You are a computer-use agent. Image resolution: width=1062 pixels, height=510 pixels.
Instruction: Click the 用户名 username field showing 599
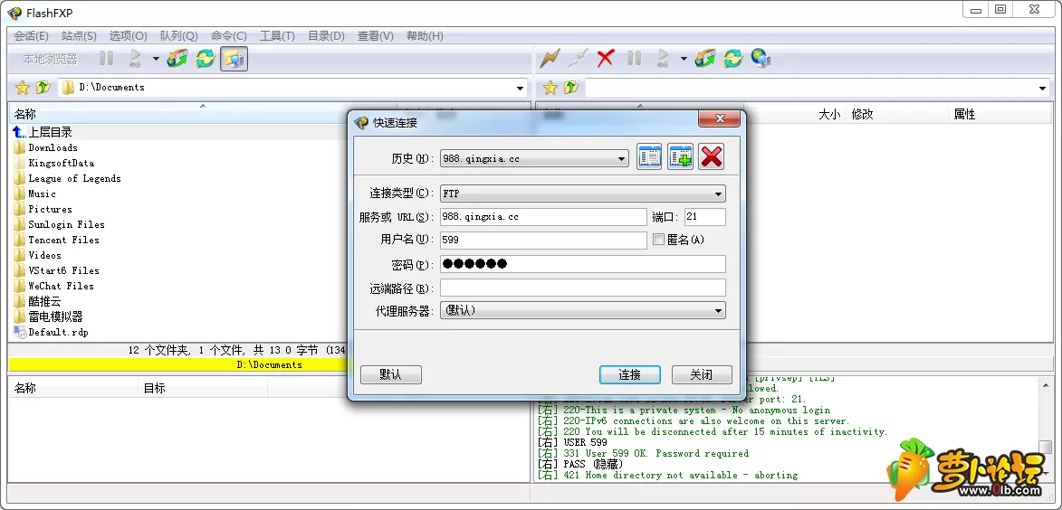tap(543, 241)
